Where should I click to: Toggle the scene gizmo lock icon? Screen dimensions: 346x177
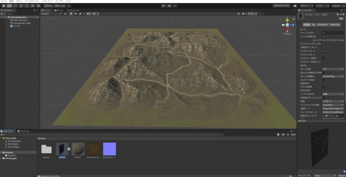coord(293,19)
